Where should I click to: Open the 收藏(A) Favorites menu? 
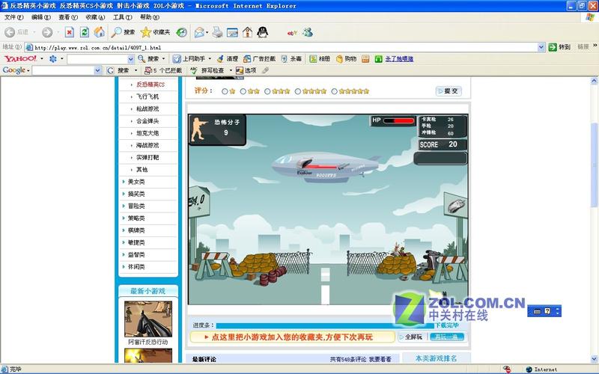click(95, 17)
